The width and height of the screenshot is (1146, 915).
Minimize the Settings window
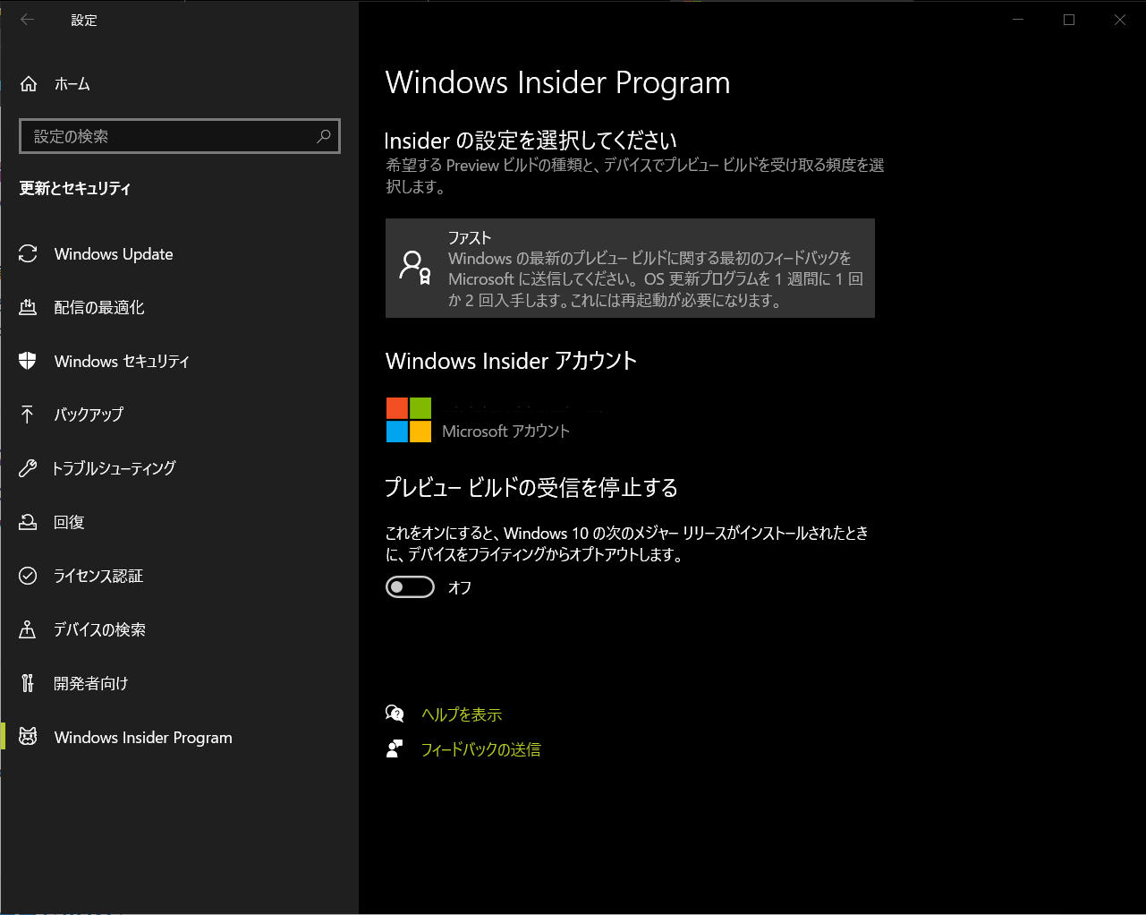coord(1018,20)
